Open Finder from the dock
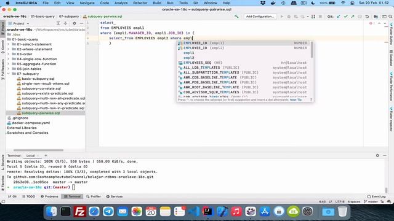Image resolution: width=394 pixels, height=221 pixels. [52, 211]
